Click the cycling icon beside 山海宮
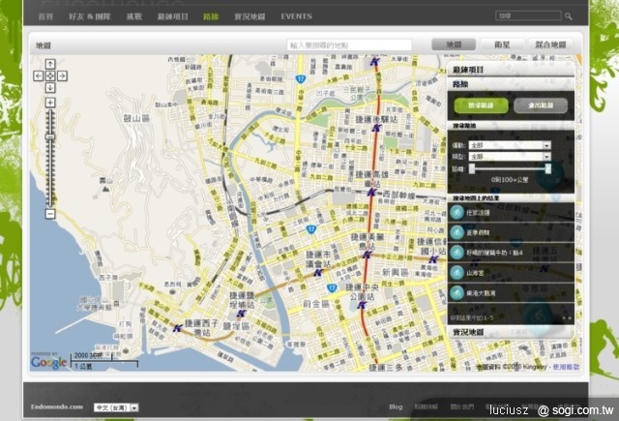The height and width of the screenshot is (421, 619). coord(457,273)
